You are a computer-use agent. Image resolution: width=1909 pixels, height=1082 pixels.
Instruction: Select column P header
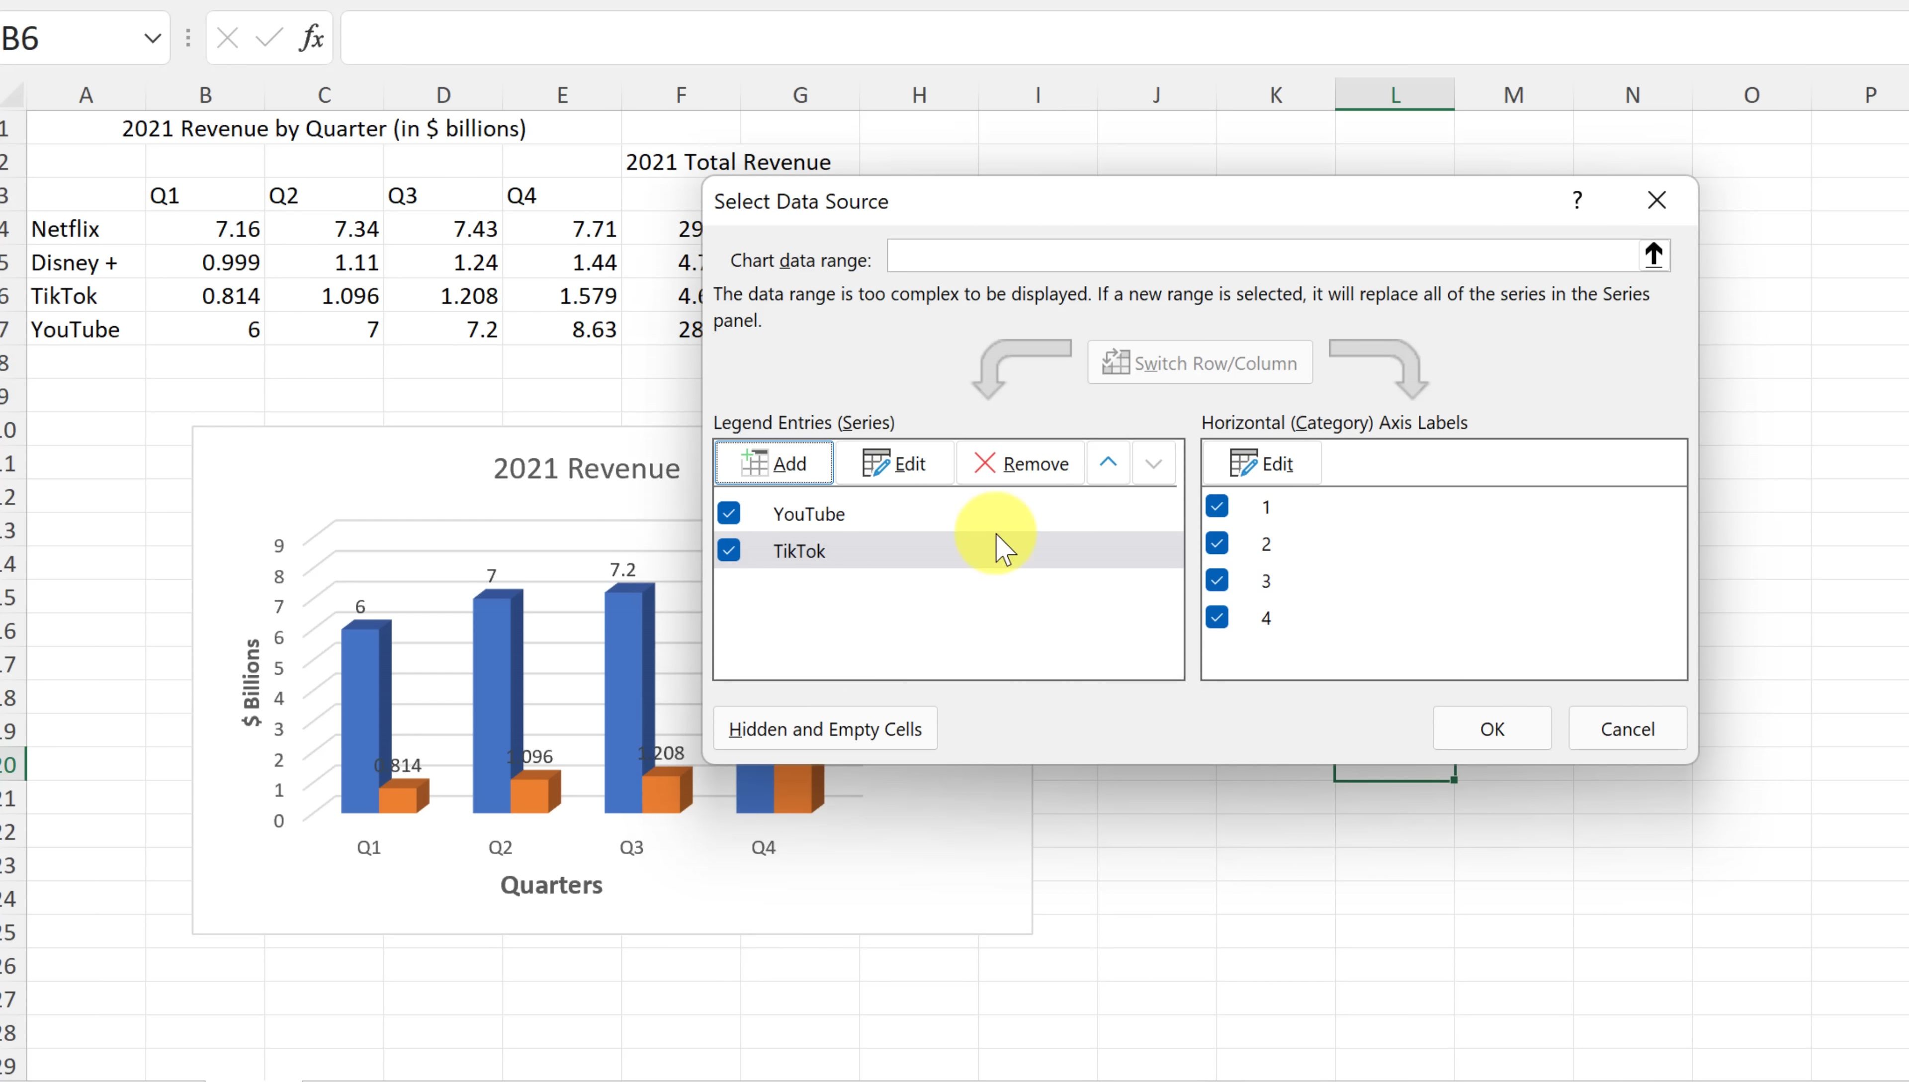tap(1870, 95)
